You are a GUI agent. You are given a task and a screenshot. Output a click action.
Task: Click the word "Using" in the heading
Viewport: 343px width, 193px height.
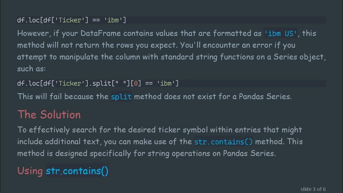[30, 171]
